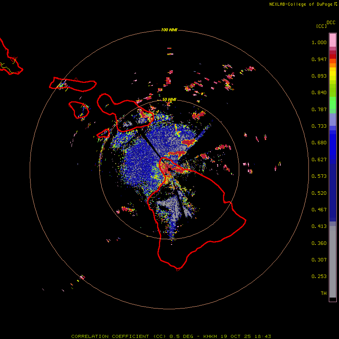339x339 pixels.
Task: Click the 0.413 scale label
Action: (x=319, y=226)
